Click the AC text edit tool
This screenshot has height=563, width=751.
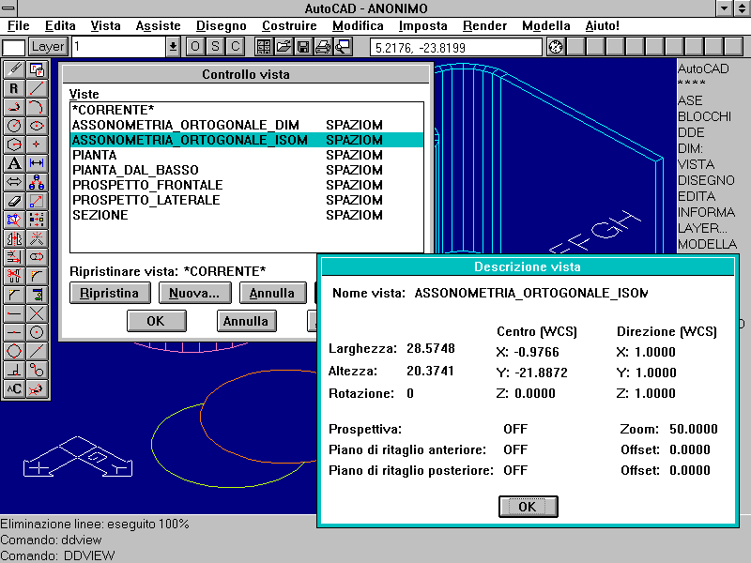click(x=14, y=388)
